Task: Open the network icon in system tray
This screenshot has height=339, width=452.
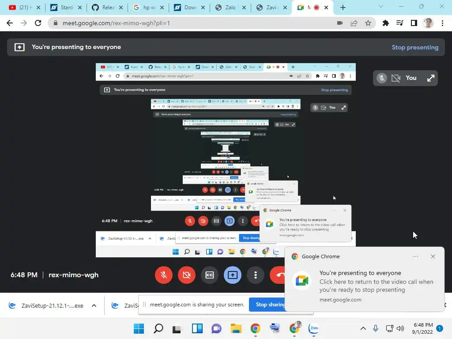Action: click(x=389, y=328)
